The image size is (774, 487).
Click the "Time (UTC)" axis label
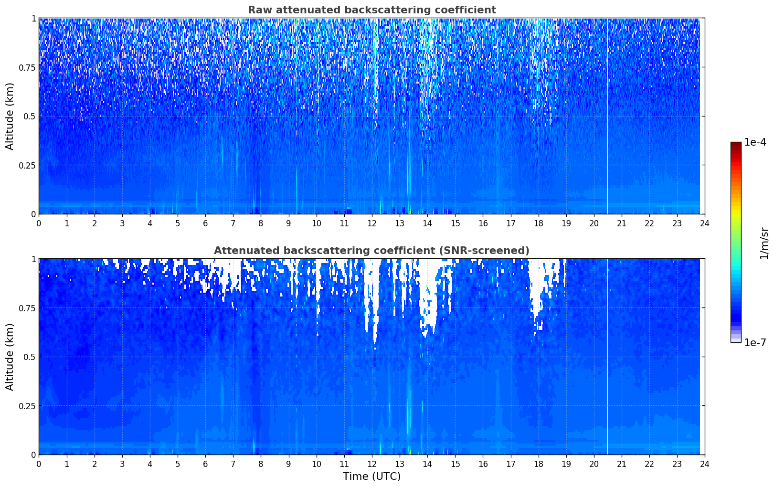click(x=371, y=476)
